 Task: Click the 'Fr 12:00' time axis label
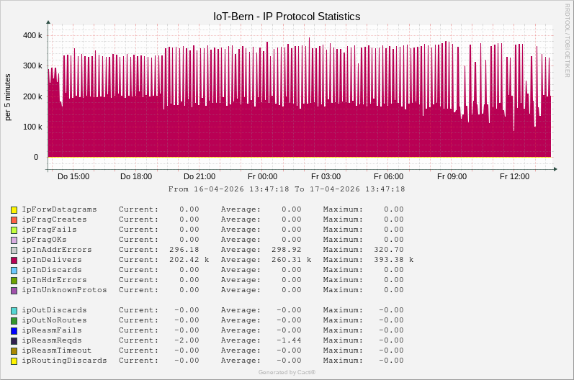514,176
